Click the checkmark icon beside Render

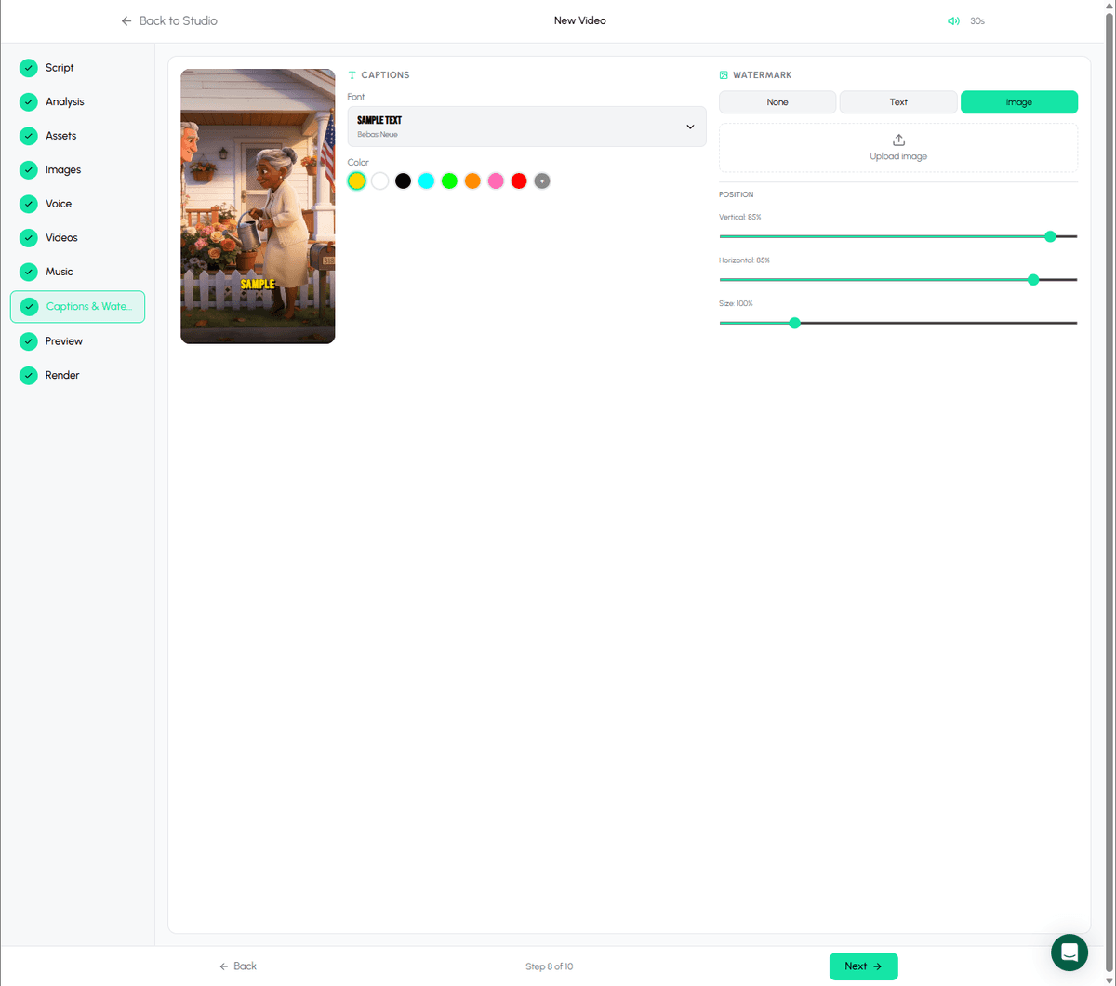pyautogui.click(x=29, y=375)
